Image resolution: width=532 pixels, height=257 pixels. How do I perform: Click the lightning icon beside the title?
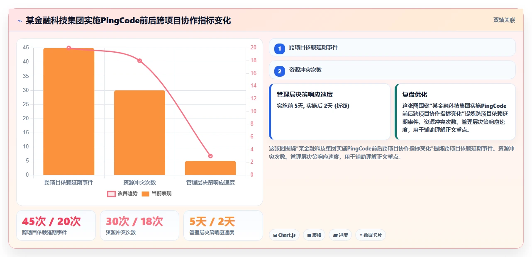(x=20, y=21)
